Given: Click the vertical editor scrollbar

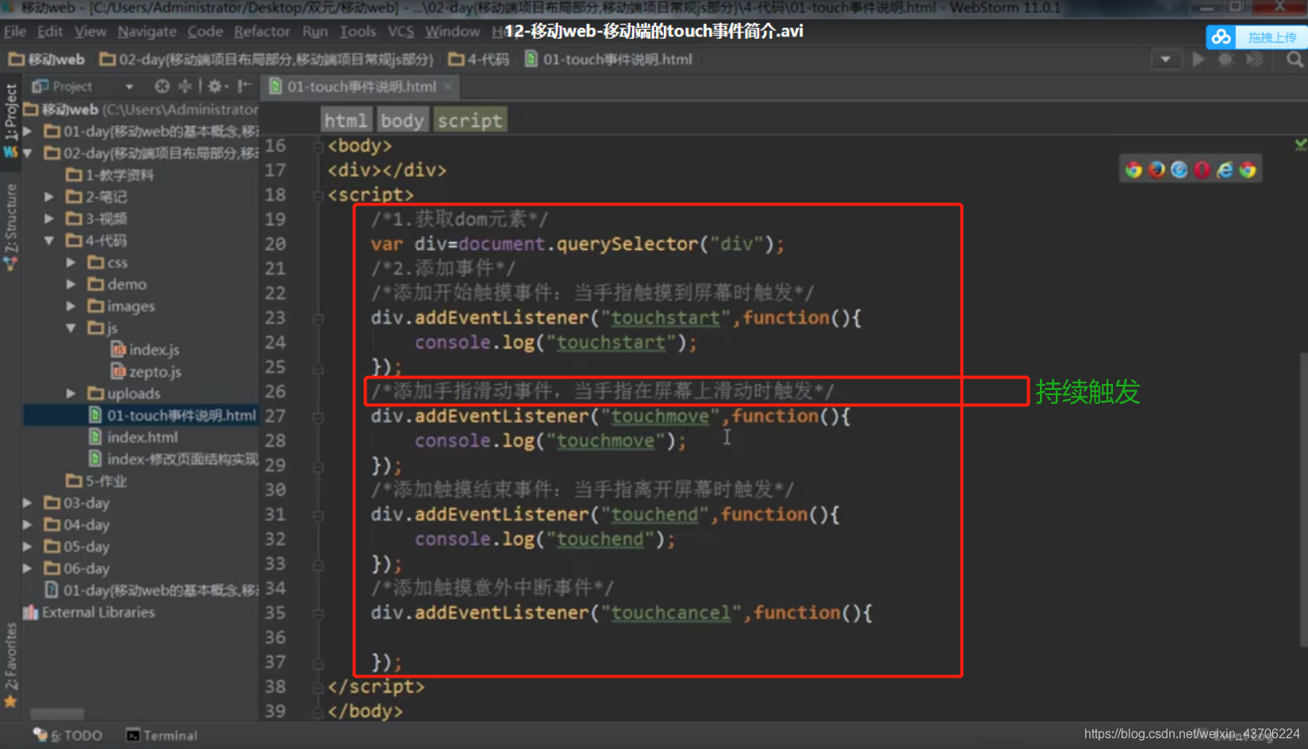Looking at the screenshot, I should point(1303,500).
